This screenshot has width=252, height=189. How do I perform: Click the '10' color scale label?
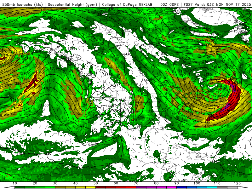pos(14,183)
